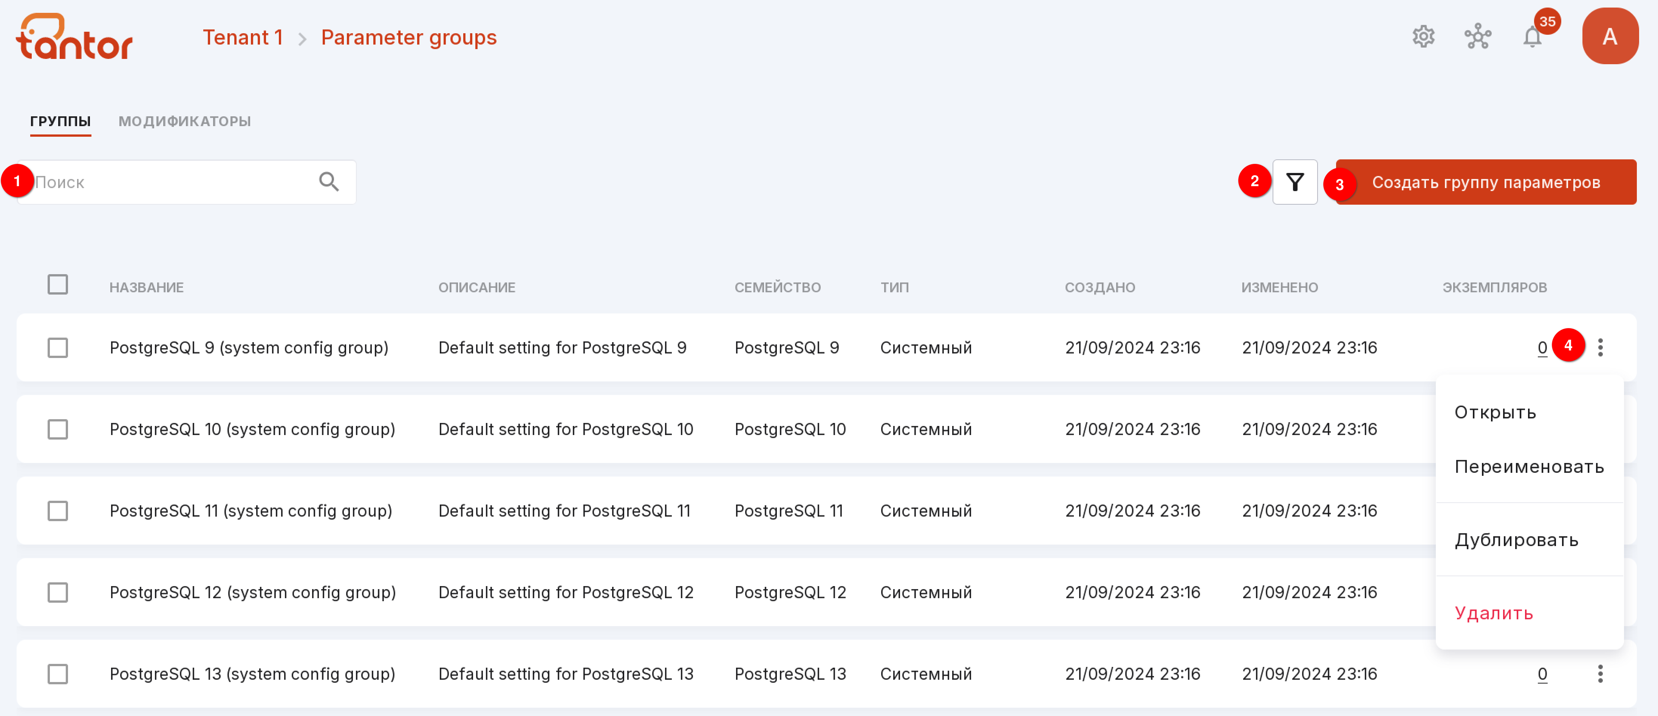Switch to the ГРУППЫ tab
The height and width of the screenshot is (716, 1658).
[60, 121]
